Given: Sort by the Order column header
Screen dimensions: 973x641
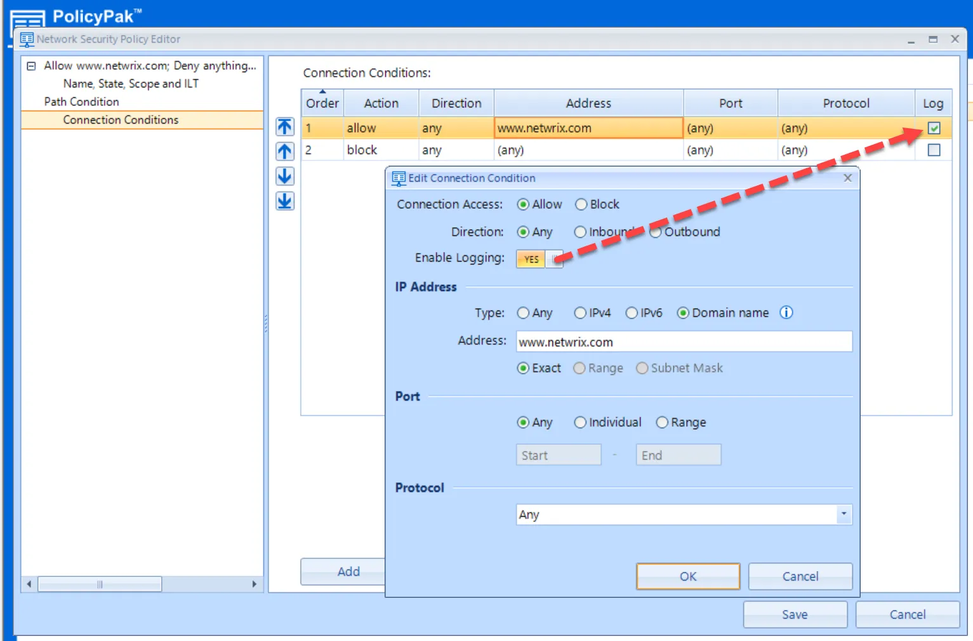Looking at the screenshot, I should [x=322, y=103].
